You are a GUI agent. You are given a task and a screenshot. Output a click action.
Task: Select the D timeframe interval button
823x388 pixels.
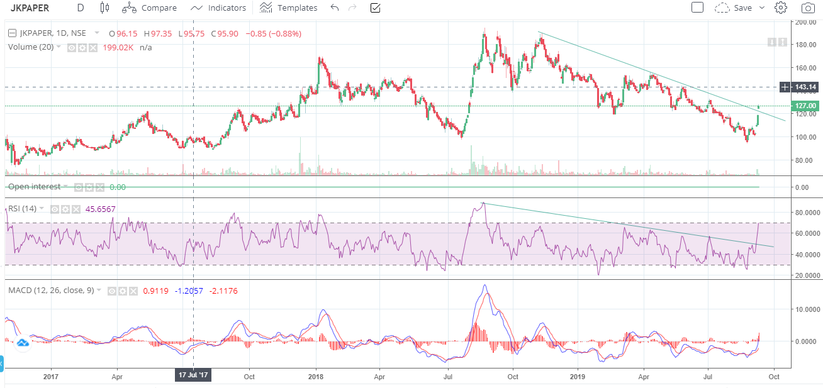(80, 8)
